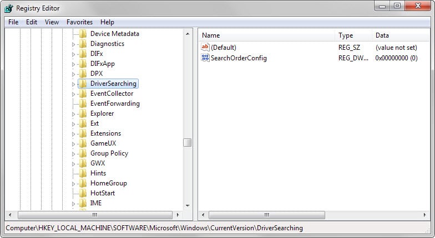Click the tree pane vertical scrollbar thumb

click(188, 142)
